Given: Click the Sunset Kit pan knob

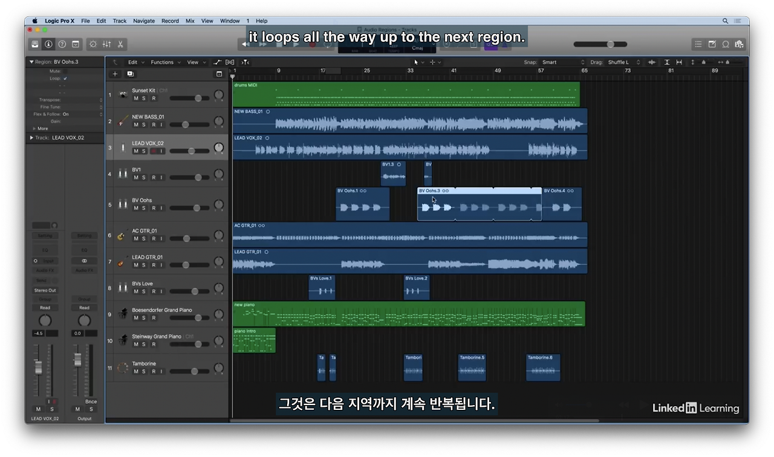Looking at the screenshot, I should [218, 95].
